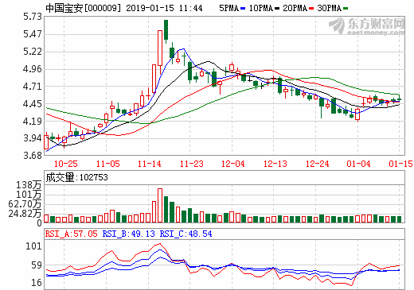Click the 4.19 price axis label

[33, 122]
